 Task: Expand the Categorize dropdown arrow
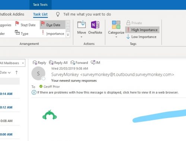click(116, 37)
